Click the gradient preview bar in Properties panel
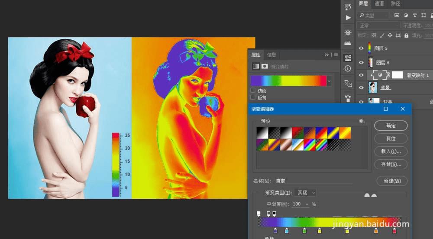 click(x=288, y=81)
